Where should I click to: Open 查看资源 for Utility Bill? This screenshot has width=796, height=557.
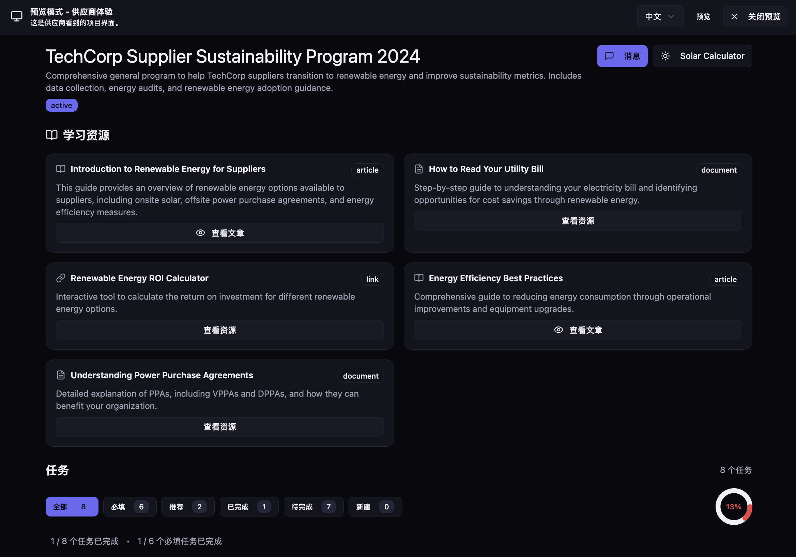point(578,221)
